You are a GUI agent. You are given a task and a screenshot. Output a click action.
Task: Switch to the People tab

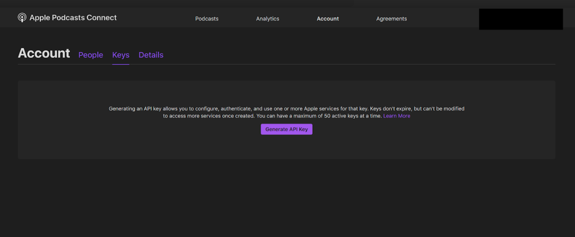tap(91, 55)
